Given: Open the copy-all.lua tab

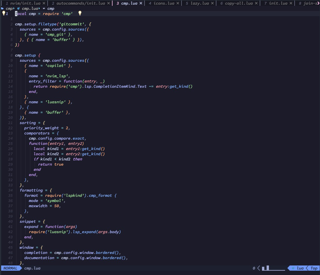Looking at the screenshot, I should click(237, 3).
